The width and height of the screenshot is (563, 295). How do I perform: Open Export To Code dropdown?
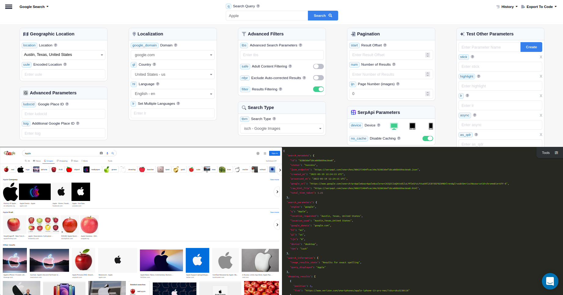539,7
